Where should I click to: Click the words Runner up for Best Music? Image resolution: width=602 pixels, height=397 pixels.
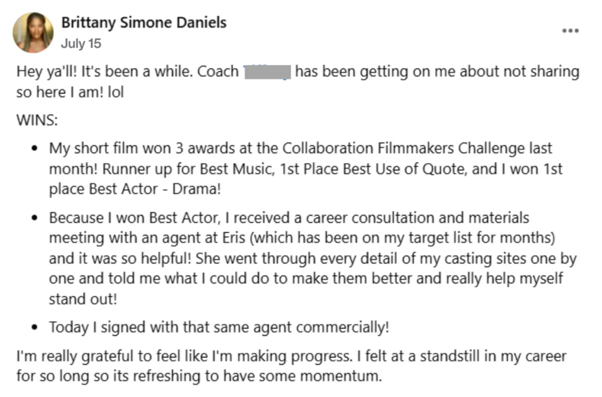pyautogui.click(x=188, y=169)
